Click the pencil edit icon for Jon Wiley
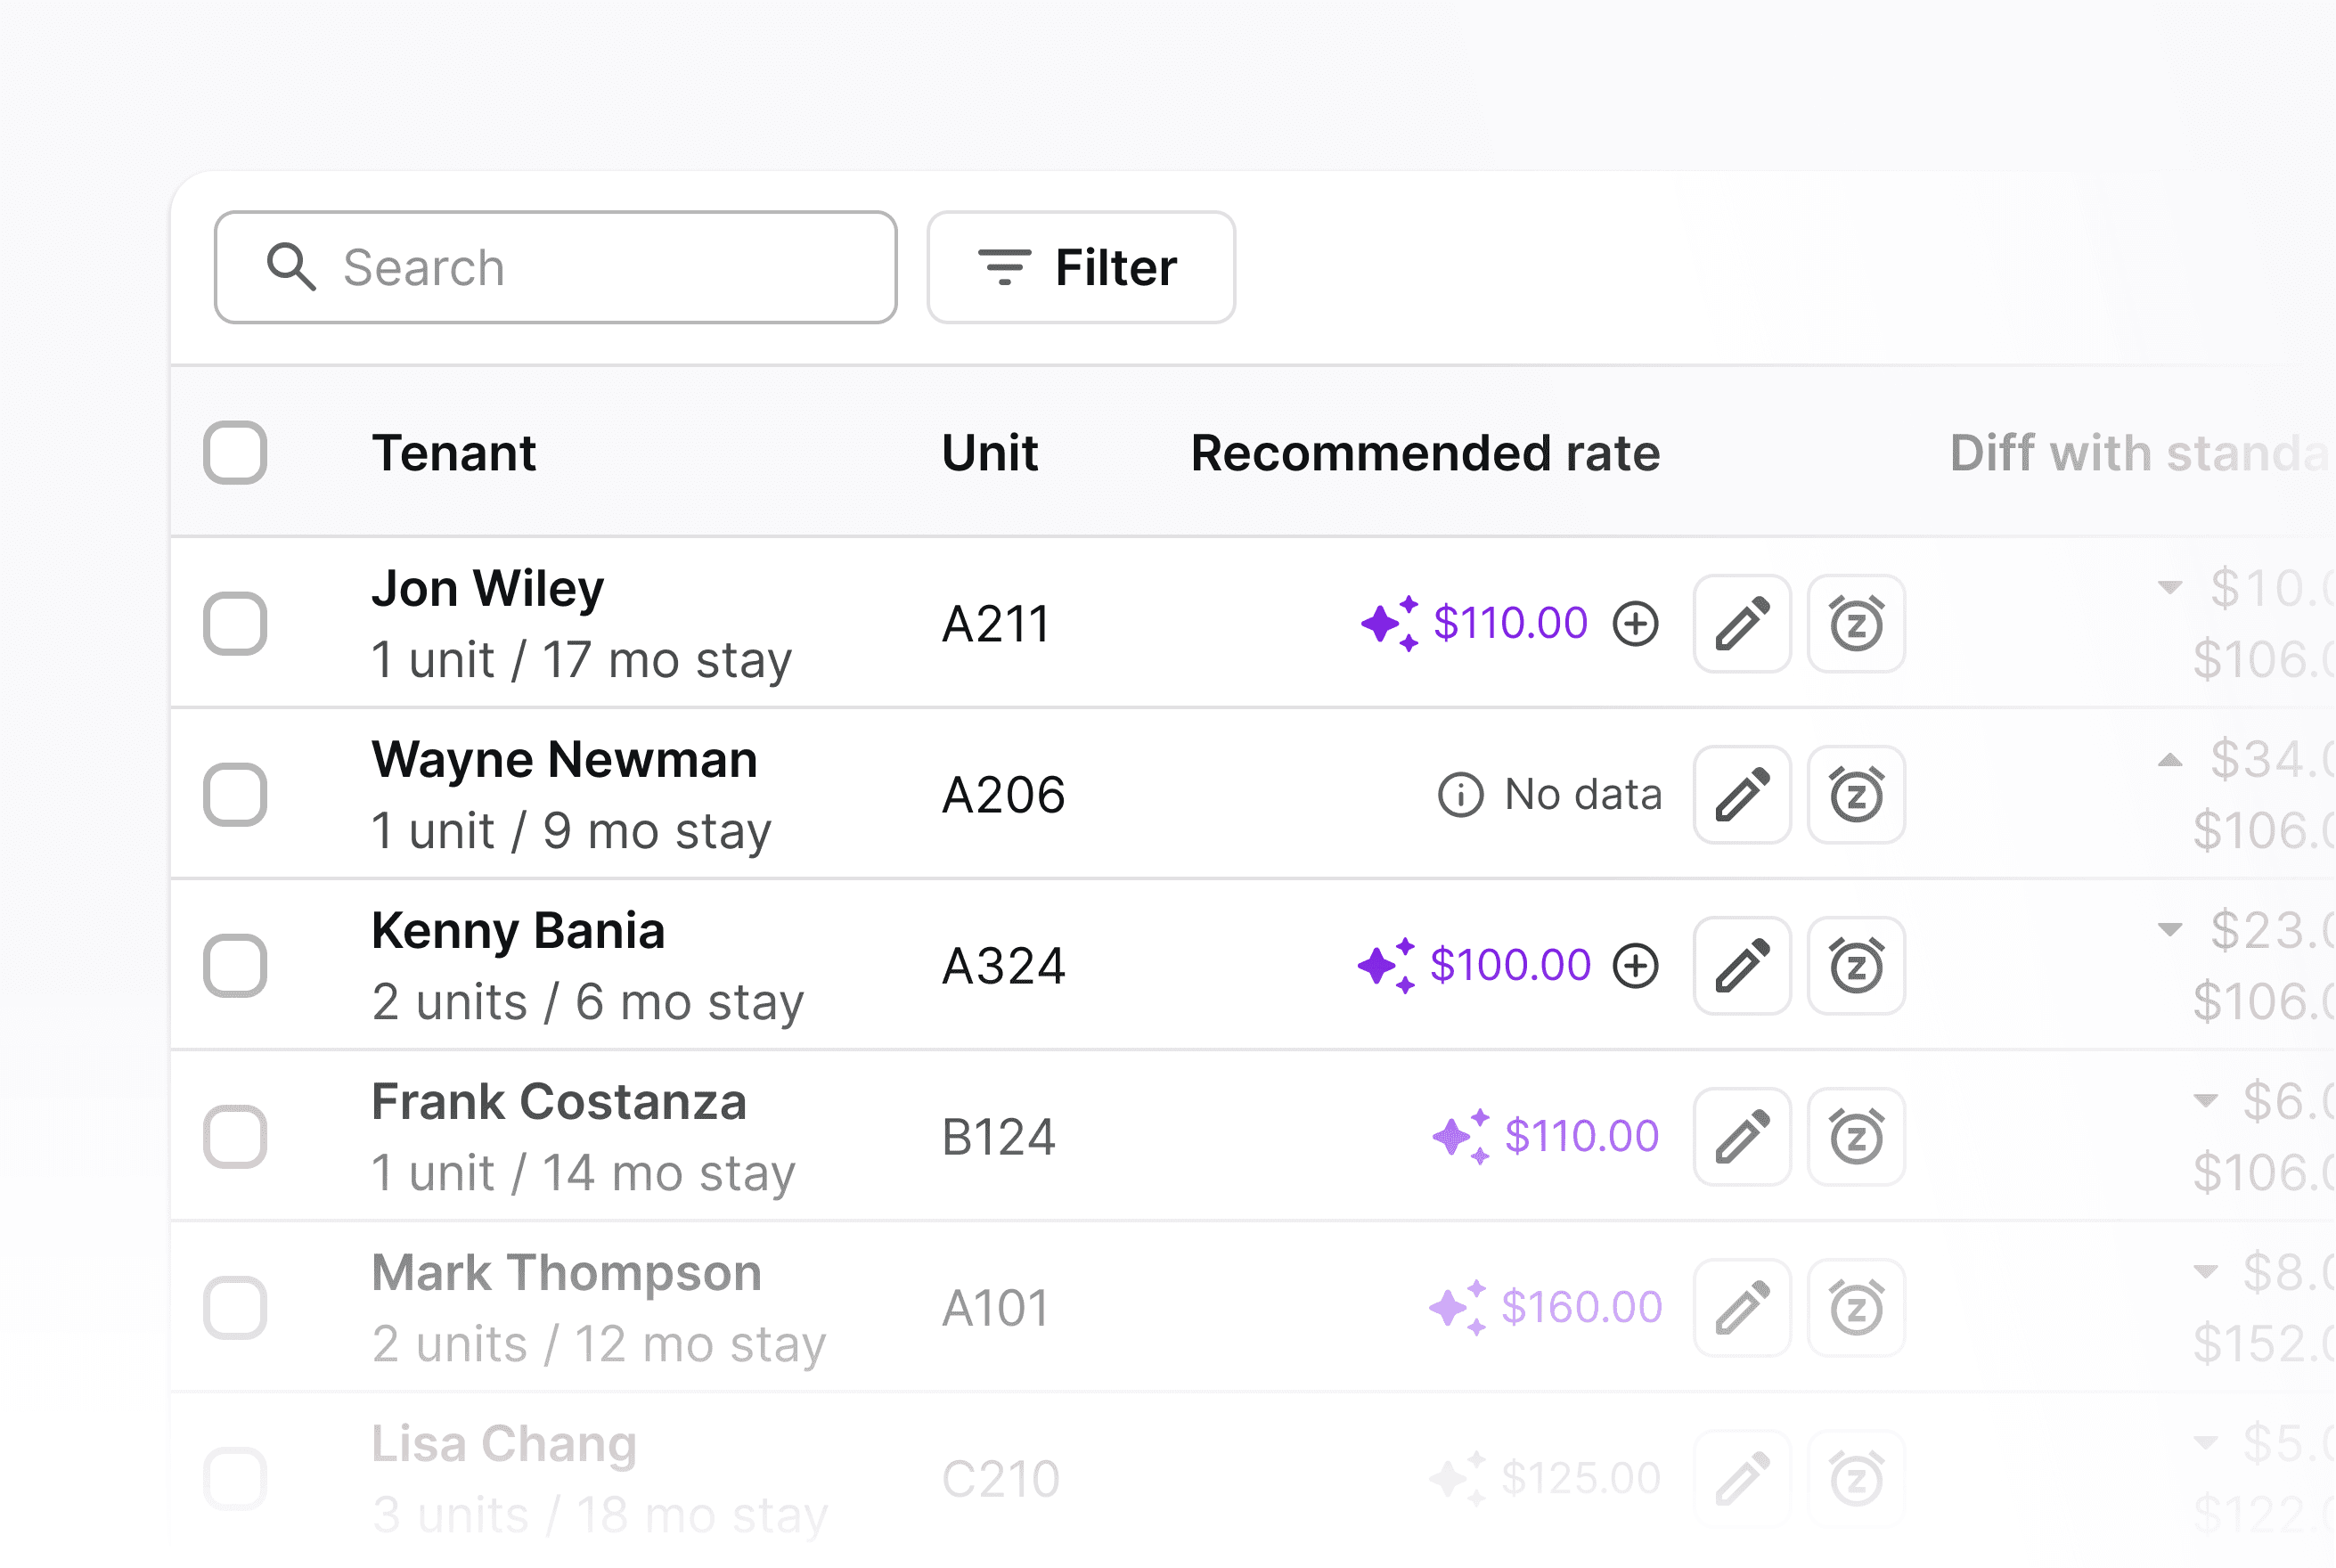This screenshot has width=2336, height=1568. tap(1742, 624)
